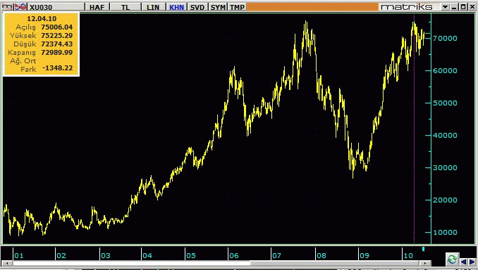The height and width of the screenshot is (270, 478).
Task: Click the '10' year label on the time axis
Action: tap(408, 255)
